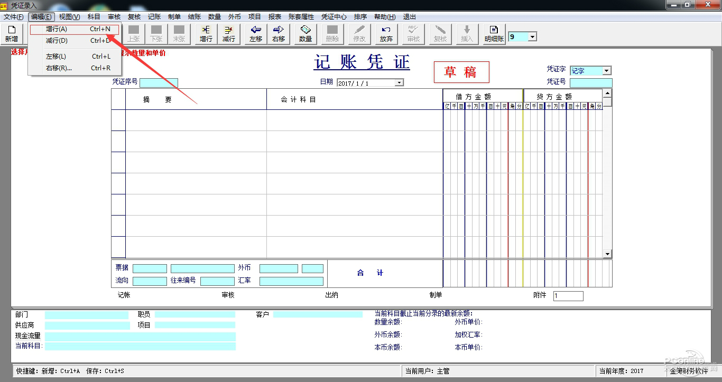Viewport: 722px width, 382px height.
Task: Expand the toolbar size dropdown showing 9
Action: point(532,37)
